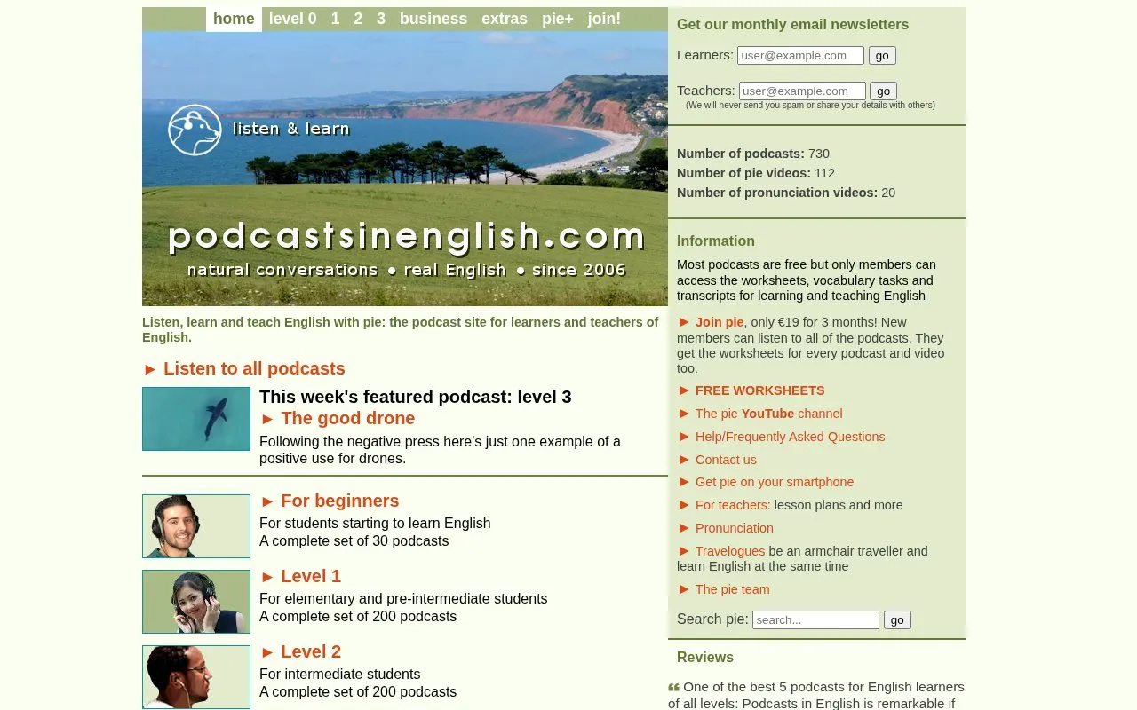Click the 'Number of pie videos: 112' text
Image resolution: width=1137 pixels, height=710 pixels.
[x=756, y=173]
